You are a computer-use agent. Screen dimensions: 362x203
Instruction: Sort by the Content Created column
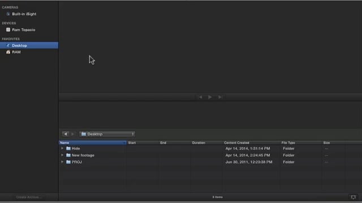click(251, 143)
